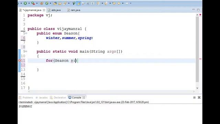
Task: Minimize the editor area
Action: [194, 10]
